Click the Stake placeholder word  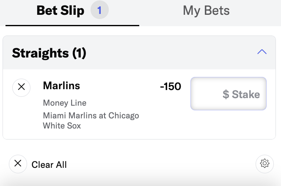click(x=246, y=94)
